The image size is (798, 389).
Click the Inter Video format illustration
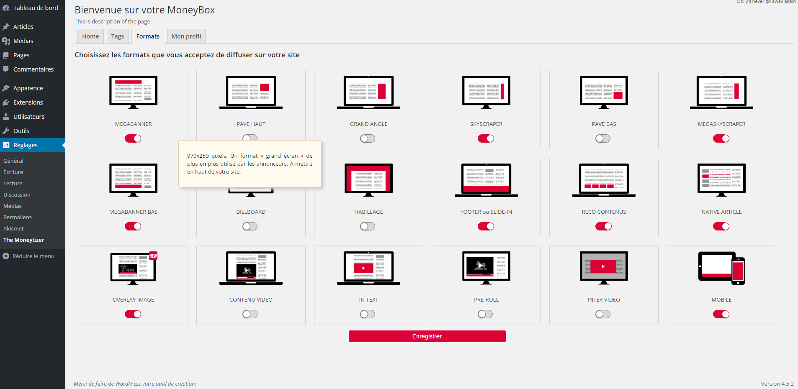click(x=604, y=268)
